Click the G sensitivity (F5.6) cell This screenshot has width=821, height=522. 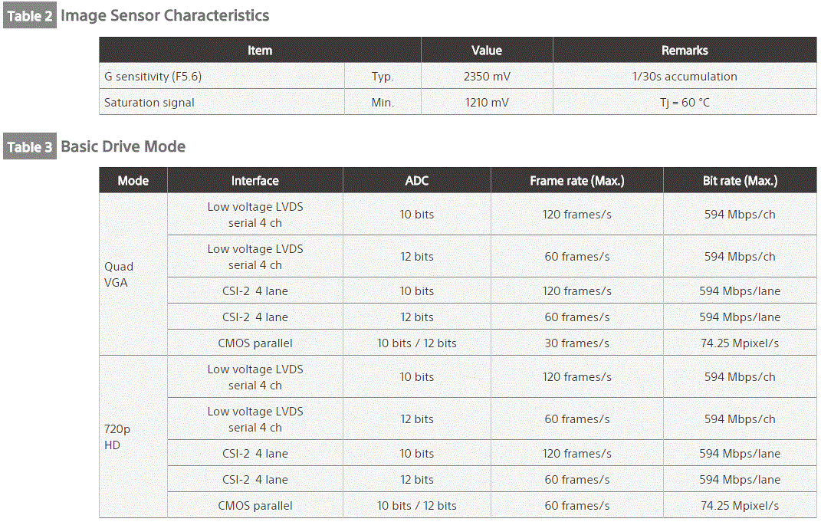tap(153, 77)
